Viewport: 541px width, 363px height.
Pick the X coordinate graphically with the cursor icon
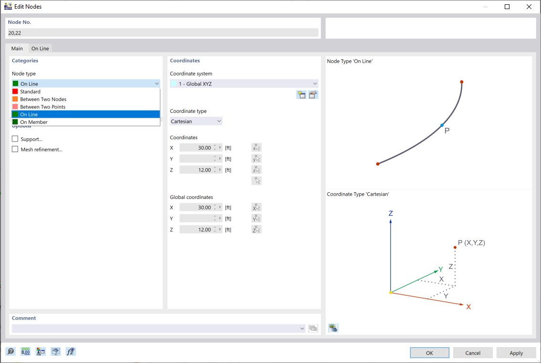tap(256, 147)
